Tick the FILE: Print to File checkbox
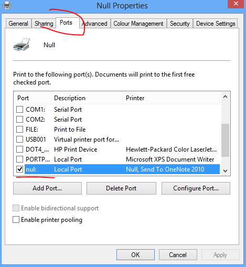This screenshot has height=267, width=246. 19,130
